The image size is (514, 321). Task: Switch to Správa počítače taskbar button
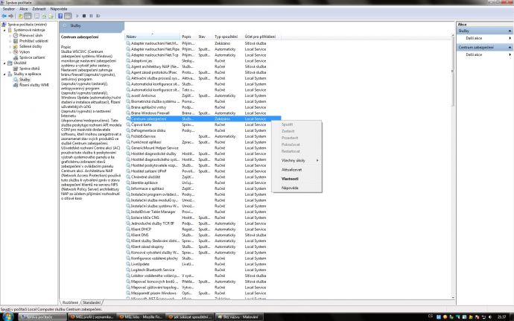(42, 317)
